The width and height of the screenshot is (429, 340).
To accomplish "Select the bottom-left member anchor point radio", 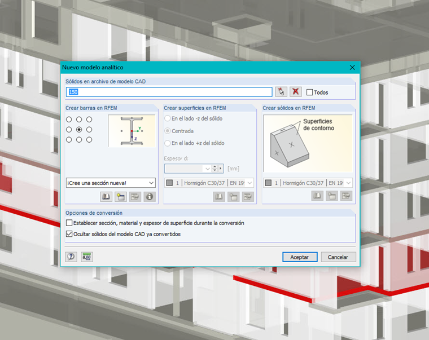I will (69, 140).
